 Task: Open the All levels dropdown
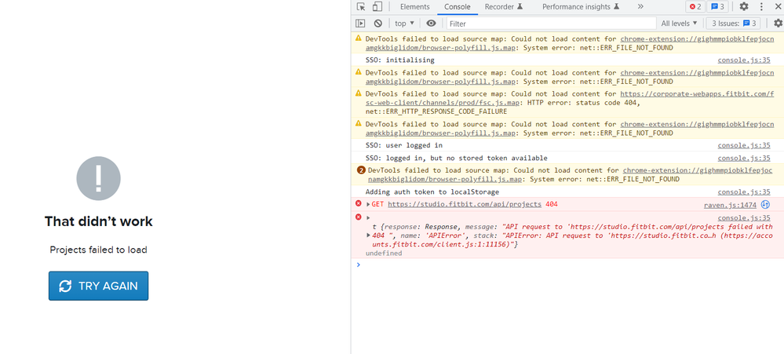coord(679,23)
